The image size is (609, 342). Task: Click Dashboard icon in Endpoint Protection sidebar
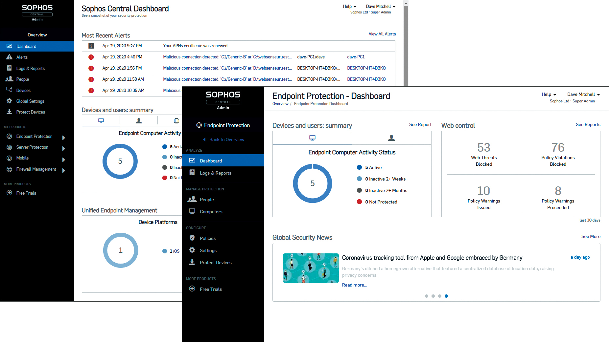click(x=192, y=160)
